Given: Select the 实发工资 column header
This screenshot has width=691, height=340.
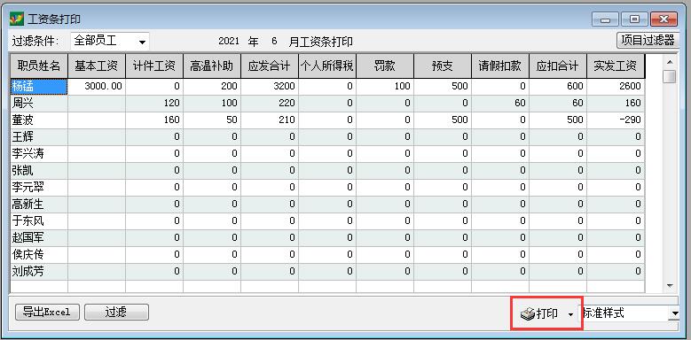Looking at the screenshot, I should coord(616,66).
